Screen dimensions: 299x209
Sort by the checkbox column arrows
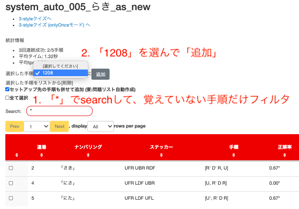tap(17, 155)
